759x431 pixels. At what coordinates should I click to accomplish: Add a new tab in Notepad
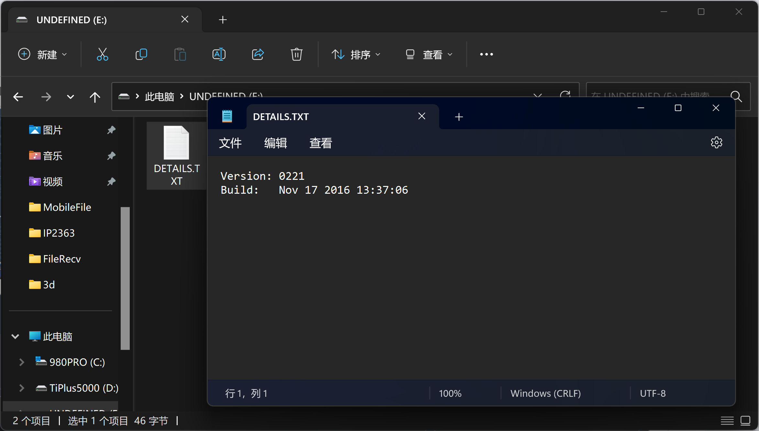459,117
